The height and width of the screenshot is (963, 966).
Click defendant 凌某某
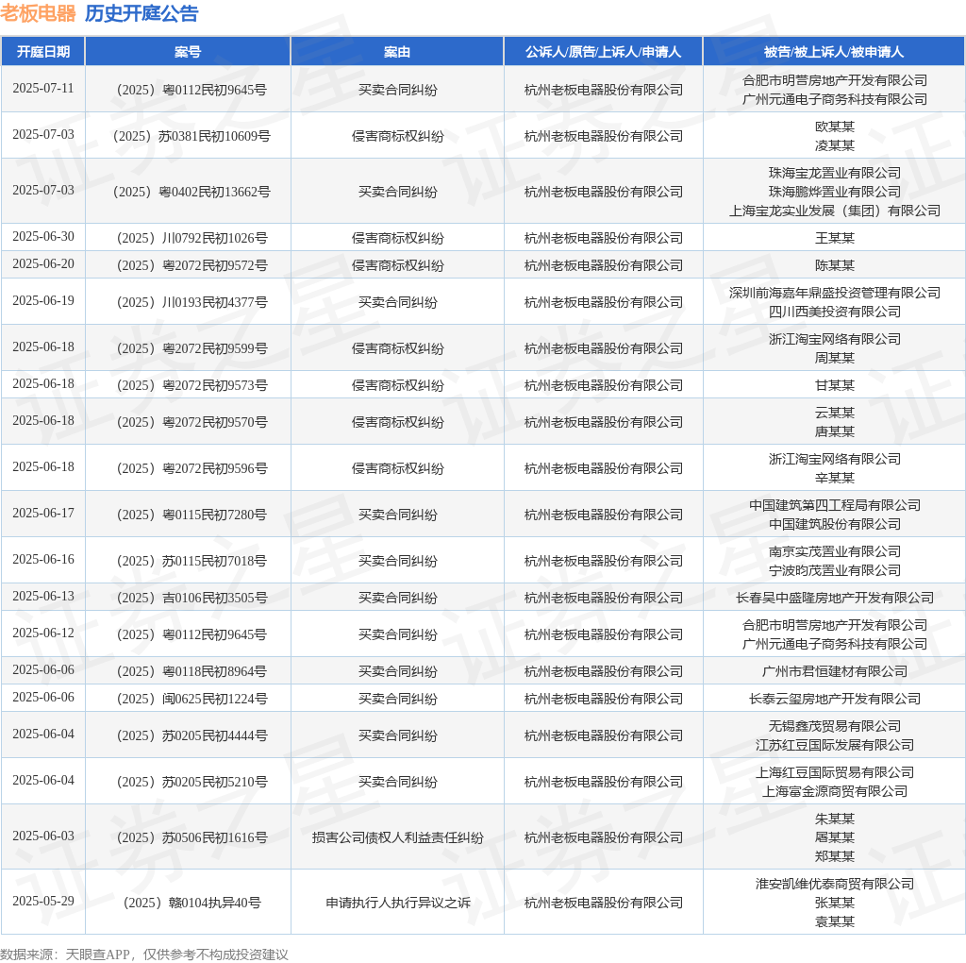pos(834,145)
